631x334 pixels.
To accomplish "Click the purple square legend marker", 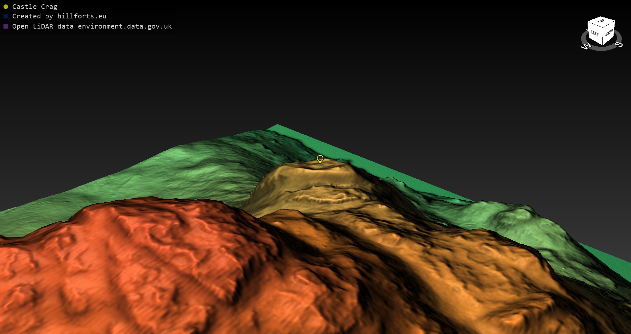I will click(x=6, y=26).
